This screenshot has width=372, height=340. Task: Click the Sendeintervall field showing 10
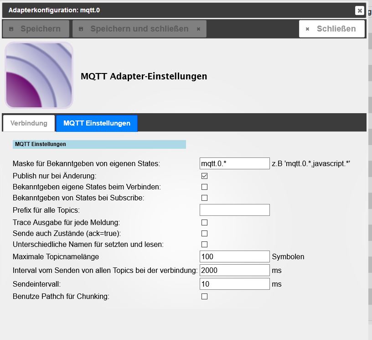pos(235,284)
